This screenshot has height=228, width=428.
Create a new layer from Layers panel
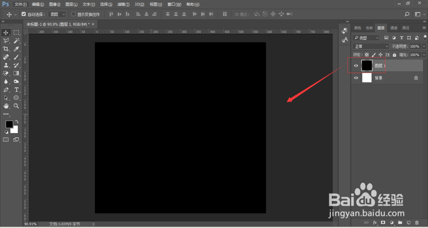coord(409,222)
